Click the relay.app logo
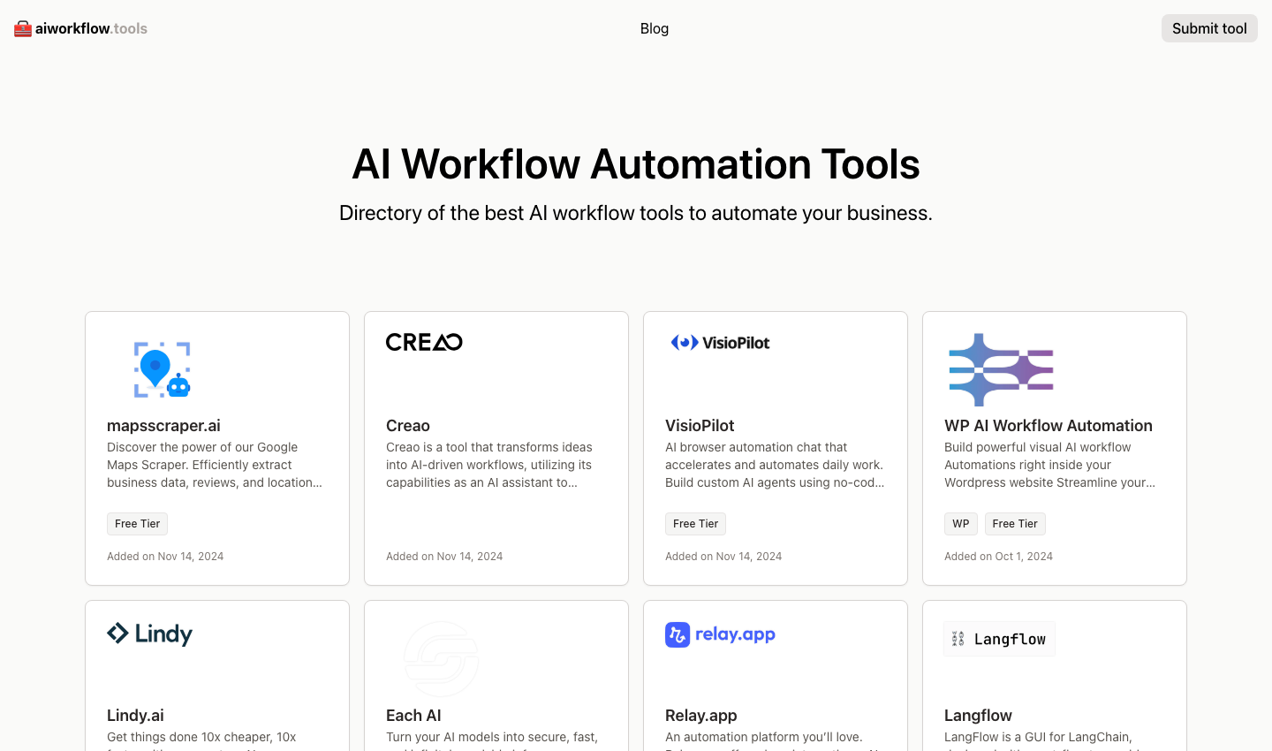This screenshot has width=1272, height=751. tap(720, 634)
